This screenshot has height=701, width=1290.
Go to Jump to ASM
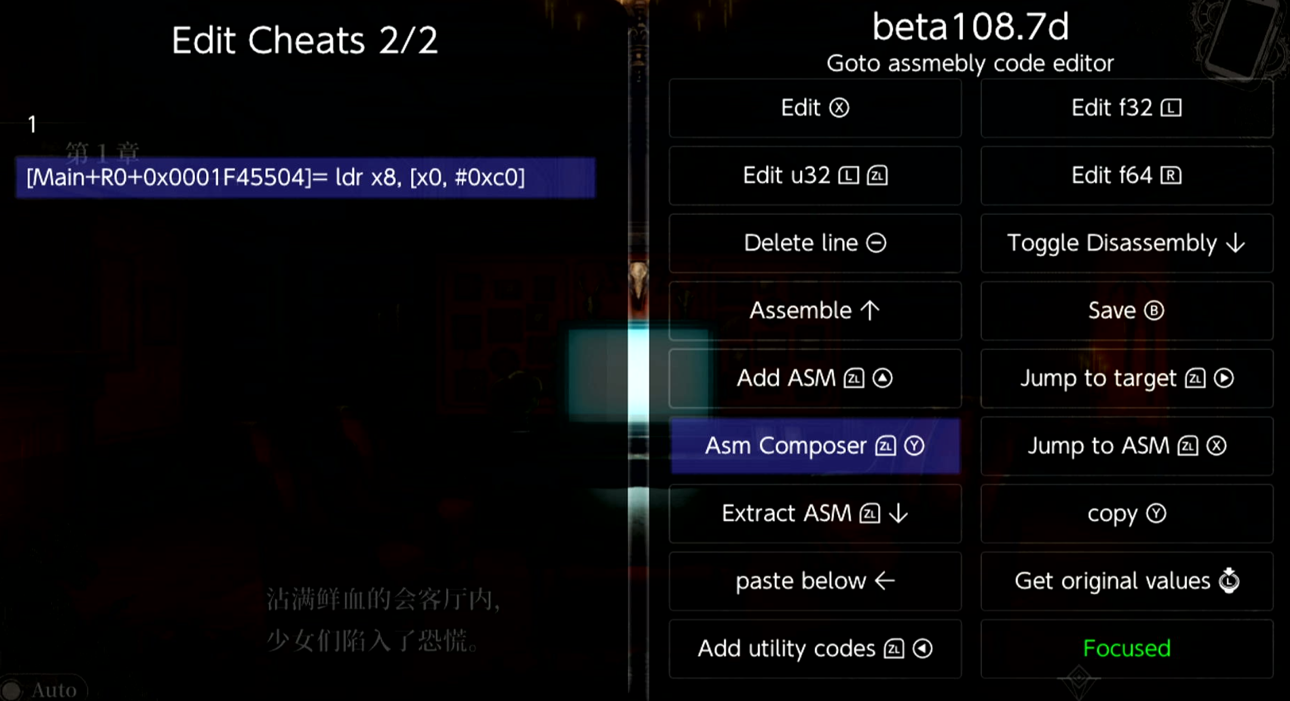(x=1127, y=446)
